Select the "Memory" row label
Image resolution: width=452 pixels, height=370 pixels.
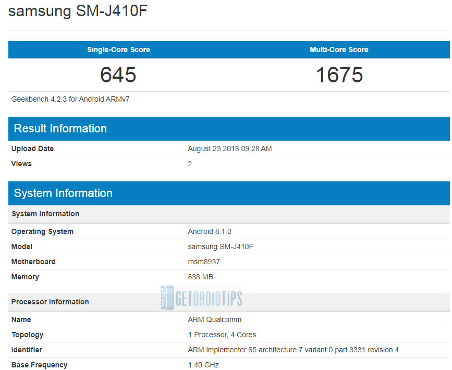(x=25, y=277)
